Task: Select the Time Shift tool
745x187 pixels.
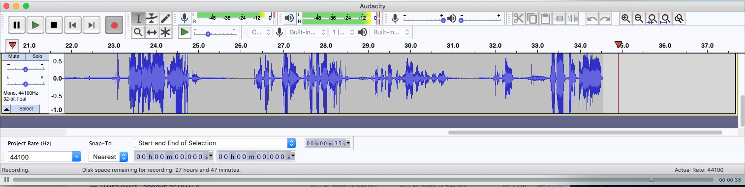Action: point(152,32)
